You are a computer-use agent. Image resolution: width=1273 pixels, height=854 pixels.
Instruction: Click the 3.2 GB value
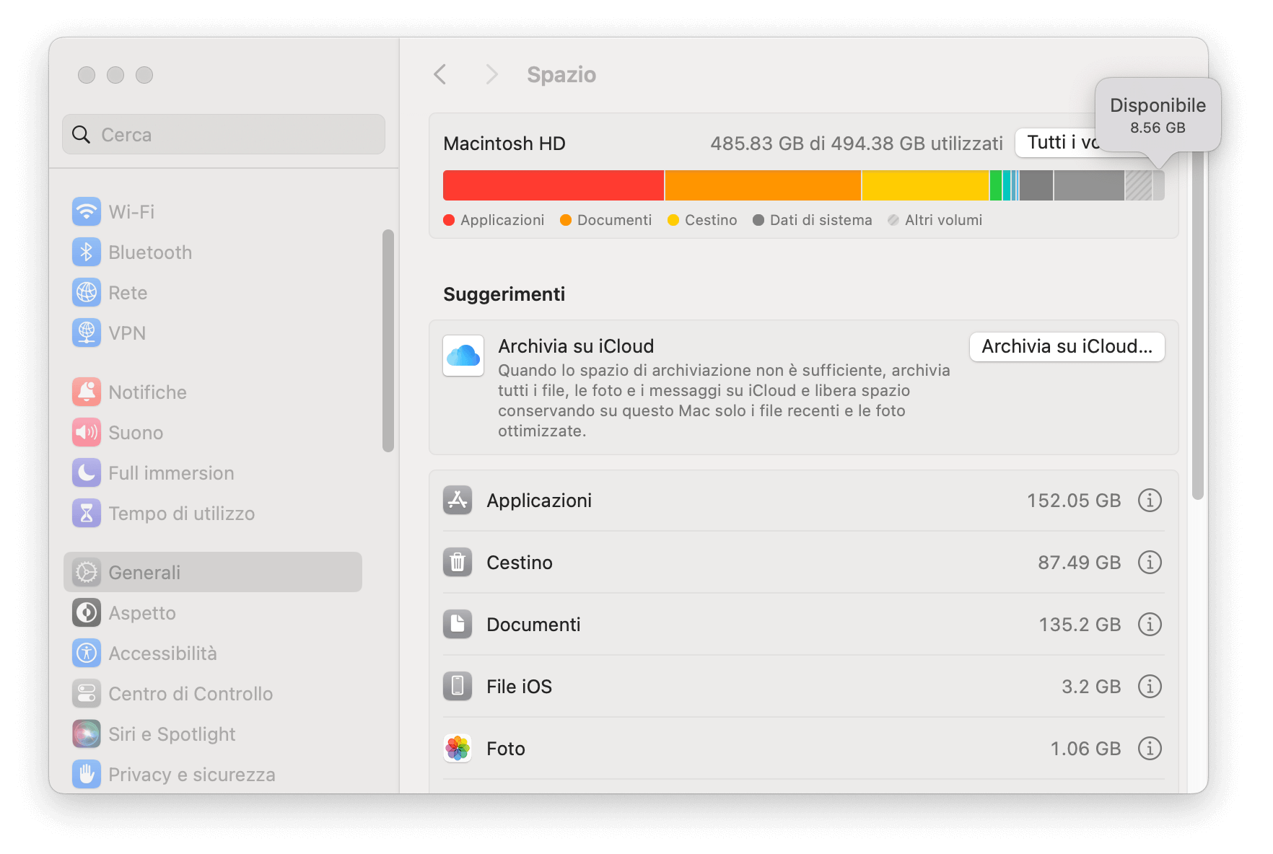pyautogui.click(x=1091, y=686)
